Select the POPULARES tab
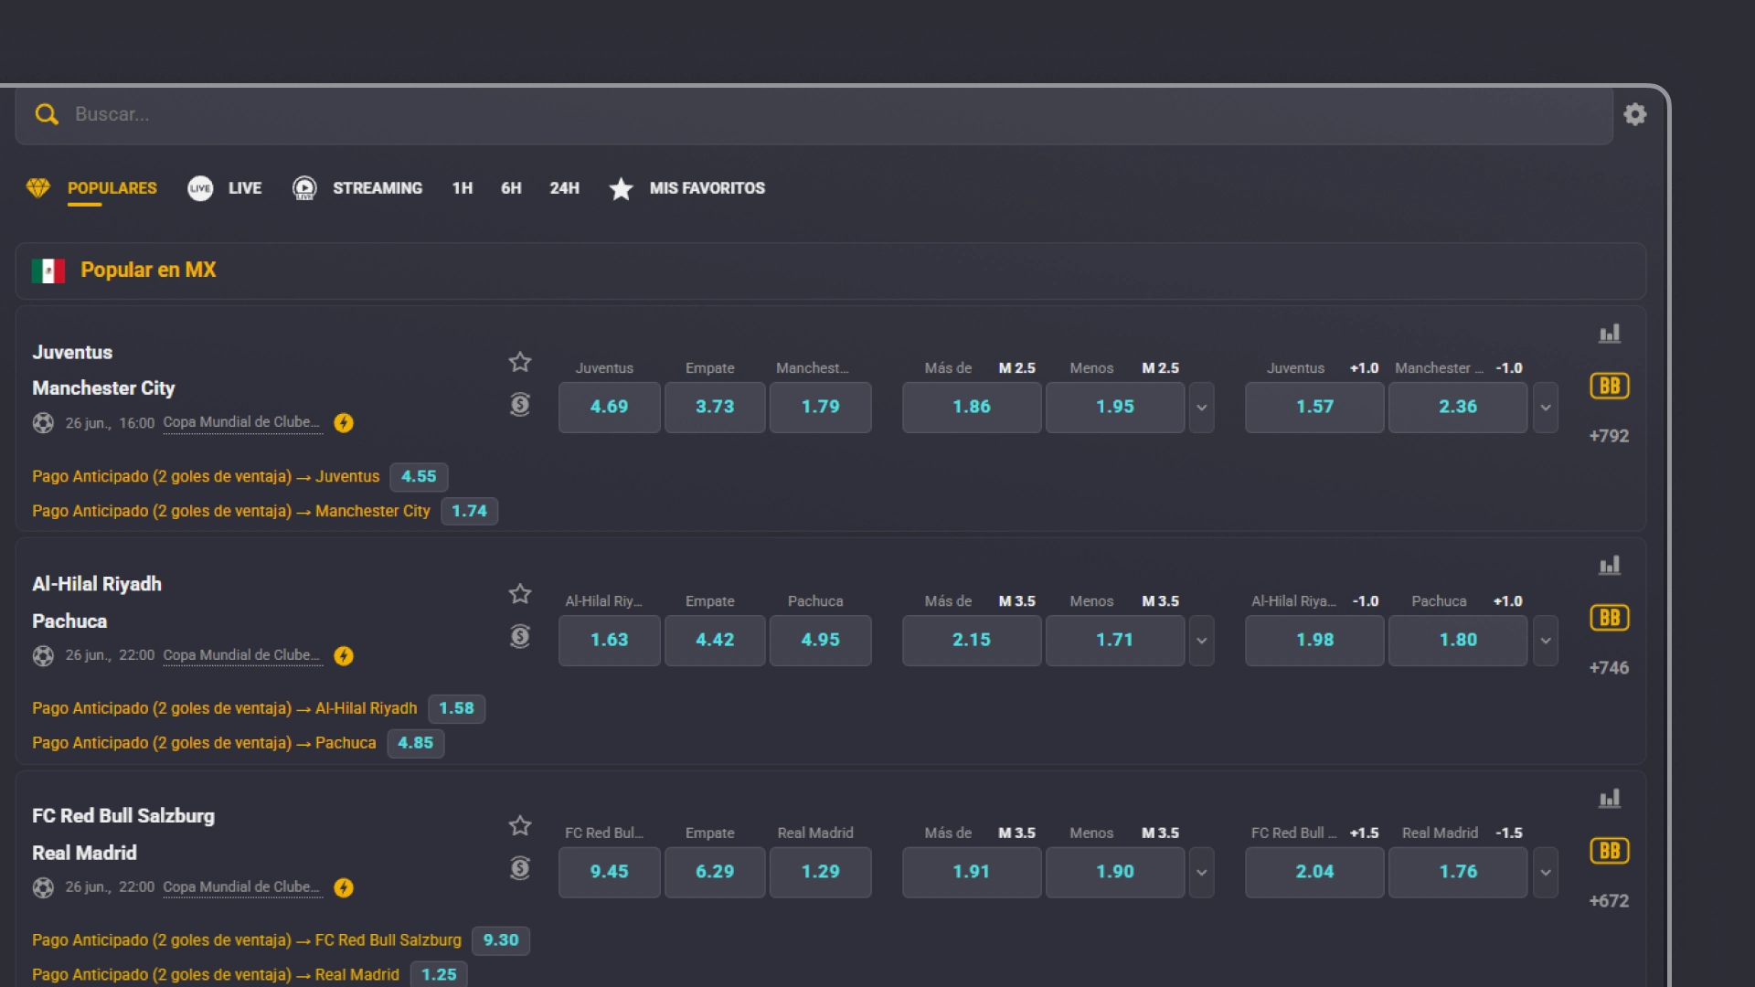This screenshot has width=1755, height=987. [x=112, y=188]
